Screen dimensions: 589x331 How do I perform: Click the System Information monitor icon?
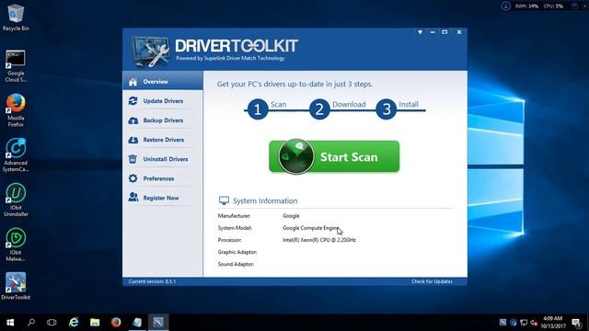click(224, 200)
